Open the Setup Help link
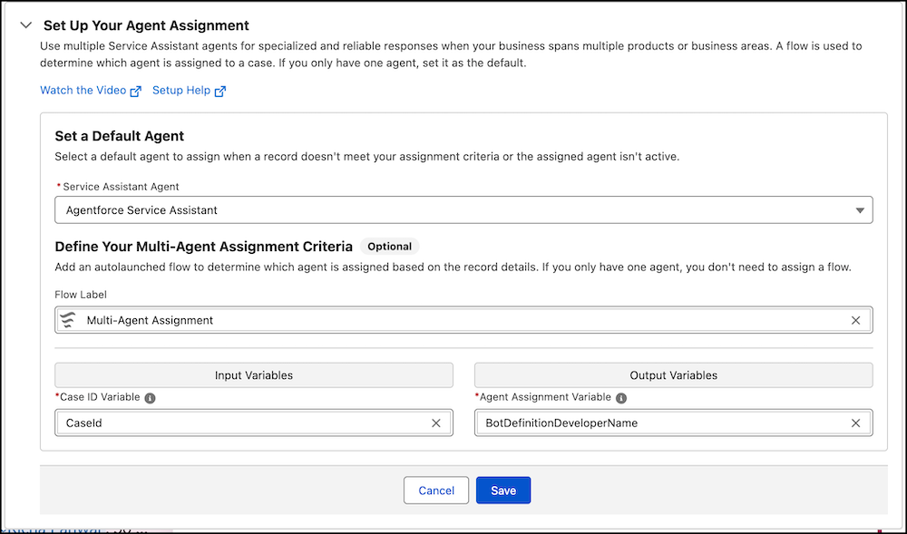The width and height of the screenshot is (907, 534). click(x=181, y=90)
